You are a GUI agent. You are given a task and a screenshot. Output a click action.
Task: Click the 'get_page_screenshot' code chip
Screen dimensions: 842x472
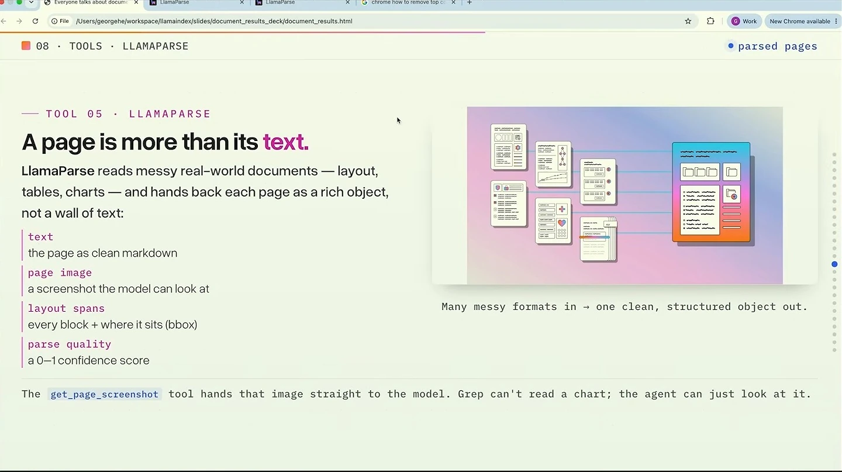[x=105, y=394]
